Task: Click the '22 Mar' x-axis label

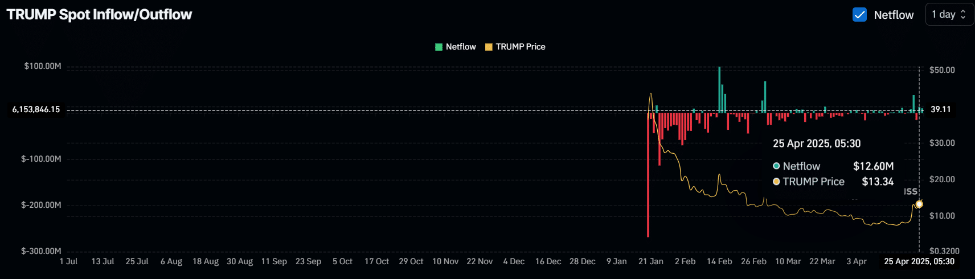Action: click(x=822, y=261)
